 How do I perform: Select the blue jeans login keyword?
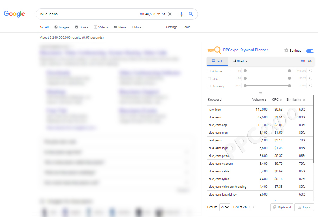218,148
